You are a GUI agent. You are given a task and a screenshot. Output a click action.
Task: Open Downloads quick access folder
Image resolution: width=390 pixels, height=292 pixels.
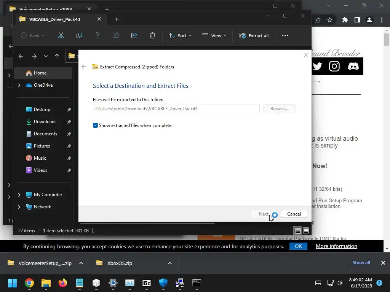click(x=45, y=121)
